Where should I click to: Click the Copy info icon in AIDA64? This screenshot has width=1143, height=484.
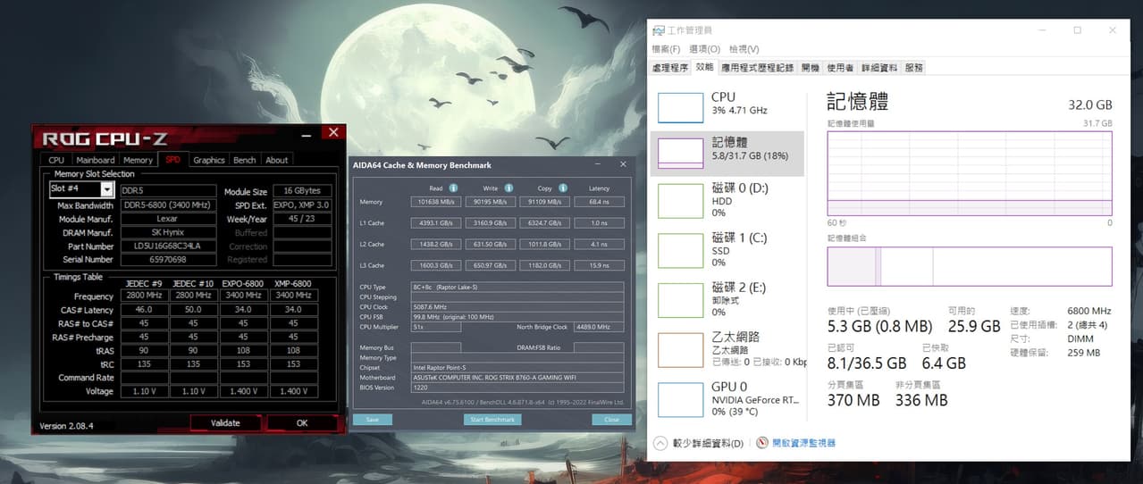click(x=563, y=188)
